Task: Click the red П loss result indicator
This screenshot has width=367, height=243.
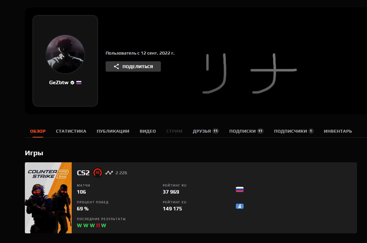Action: tap(98, 225)
